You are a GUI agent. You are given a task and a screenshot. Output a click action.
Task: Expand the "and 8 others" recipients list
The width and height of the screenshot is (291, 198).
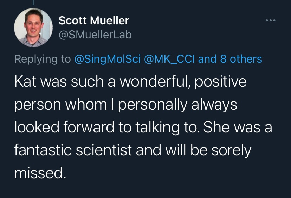230,59
